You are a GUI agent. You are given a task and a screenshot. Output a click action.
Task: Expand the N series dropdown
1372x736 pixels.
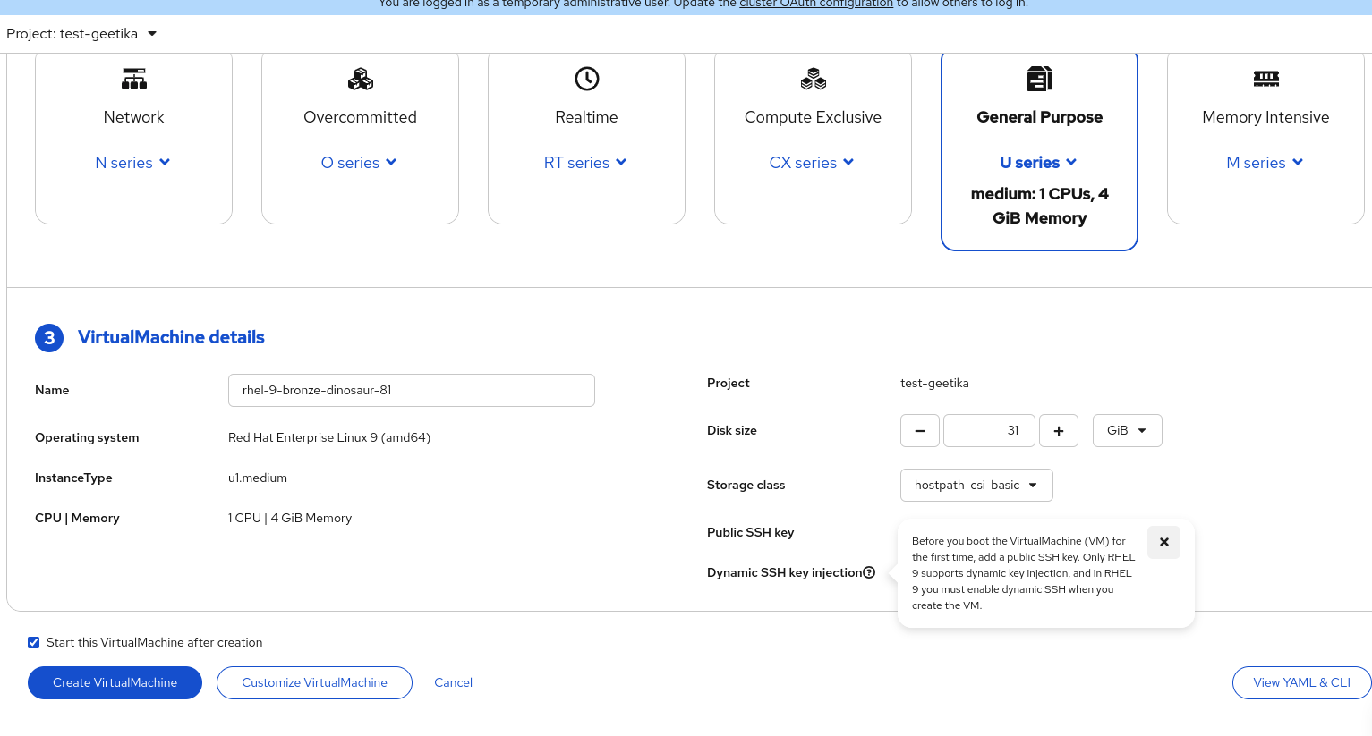(x=133, y=163)
